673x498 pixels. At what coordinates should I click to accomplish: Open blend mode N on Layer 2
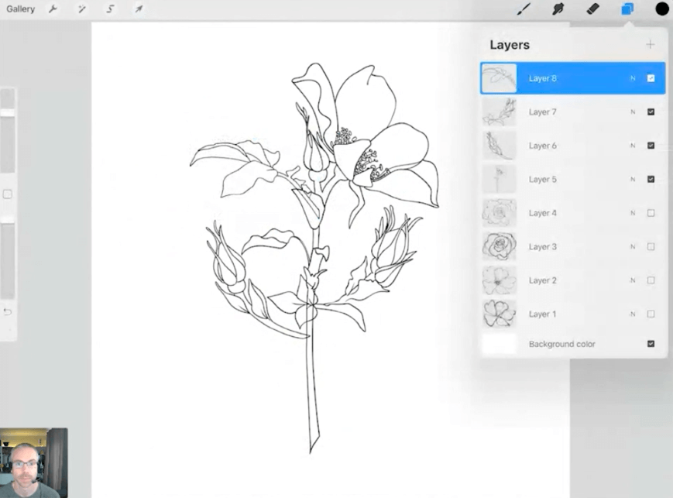(x=633, y=280)
